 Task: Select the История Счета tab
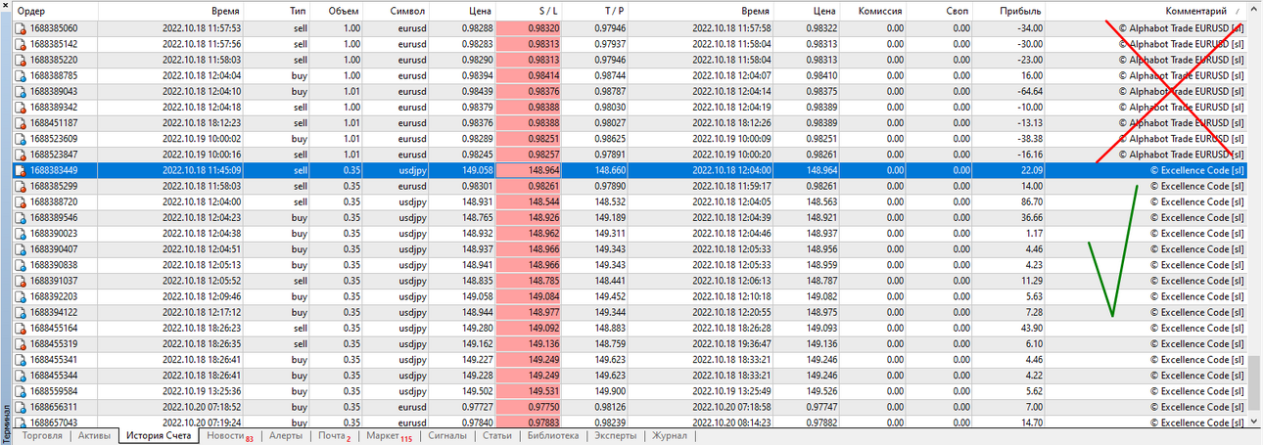[158, 436]
